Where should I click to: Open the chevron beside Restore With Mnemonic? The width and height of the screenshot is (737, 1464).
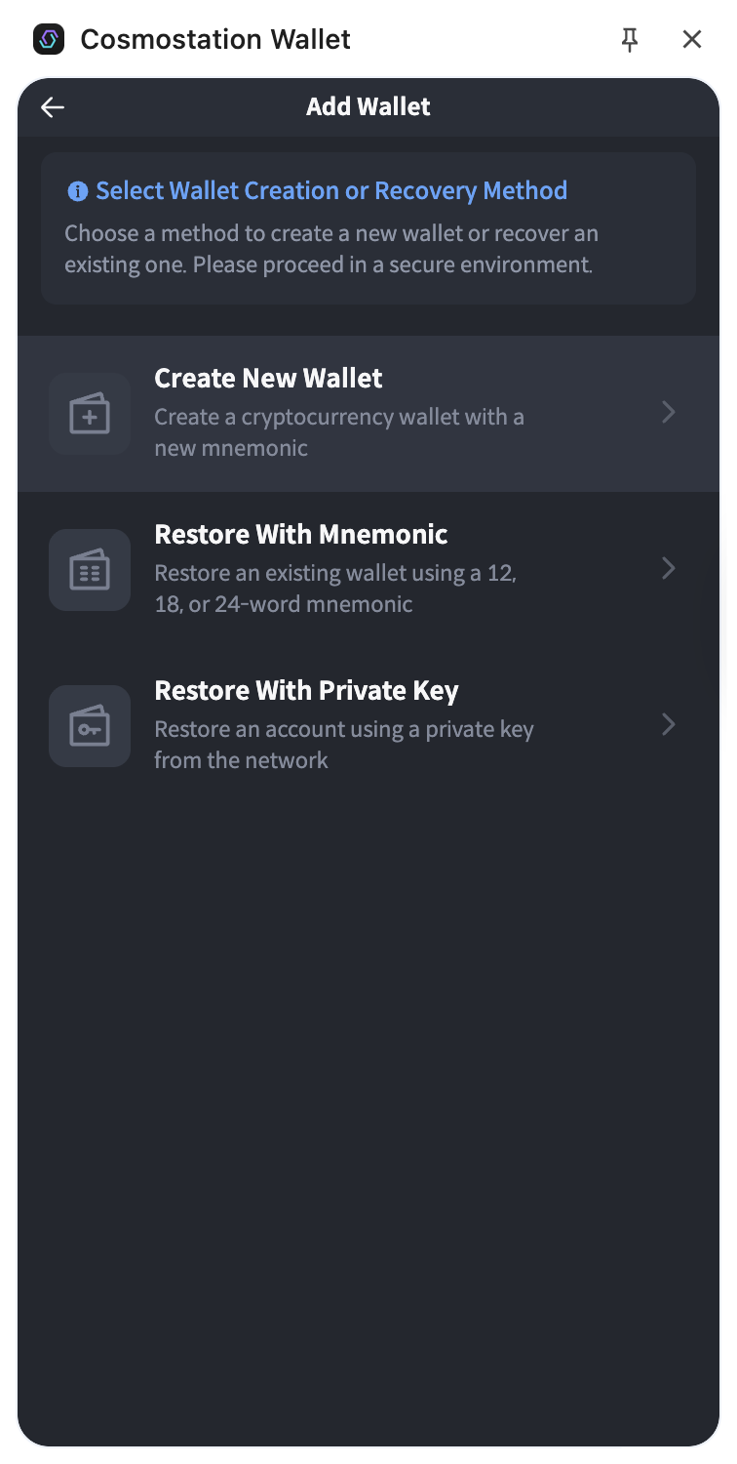coord(669,569)
